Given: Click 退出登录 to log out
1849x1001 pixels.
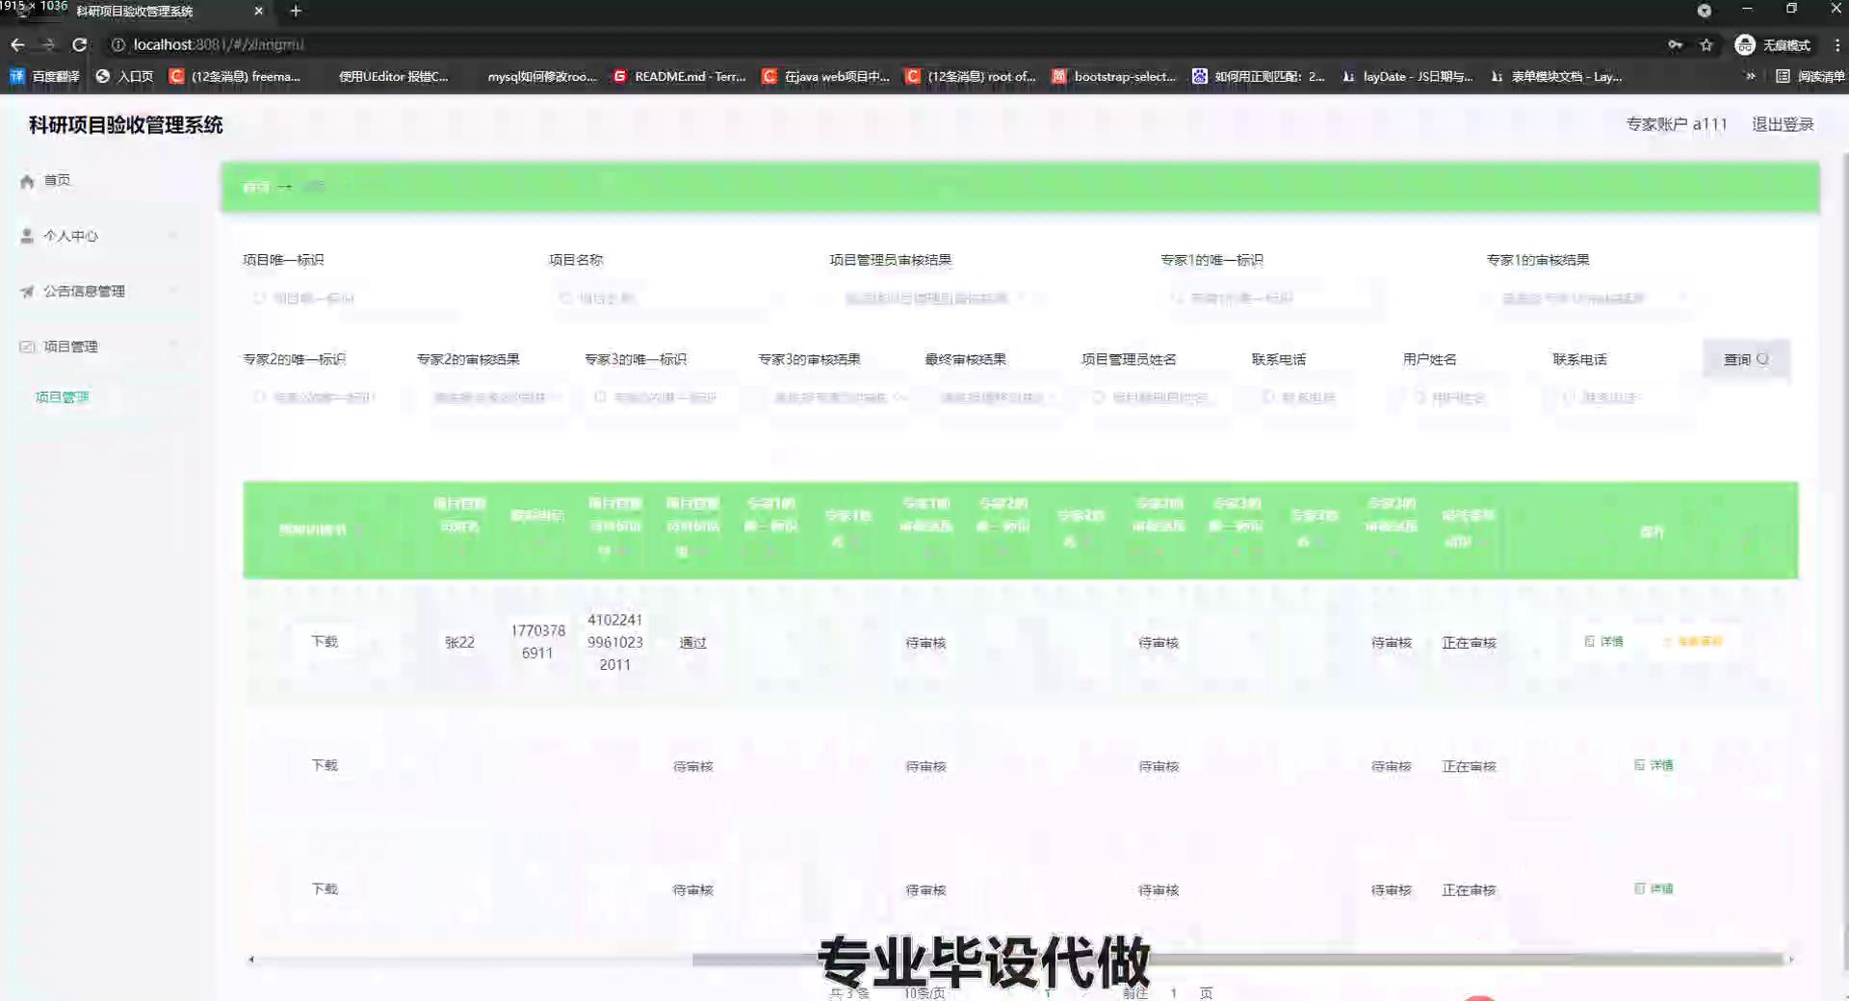Looking at the screenshot, I should pos(1783,124).
